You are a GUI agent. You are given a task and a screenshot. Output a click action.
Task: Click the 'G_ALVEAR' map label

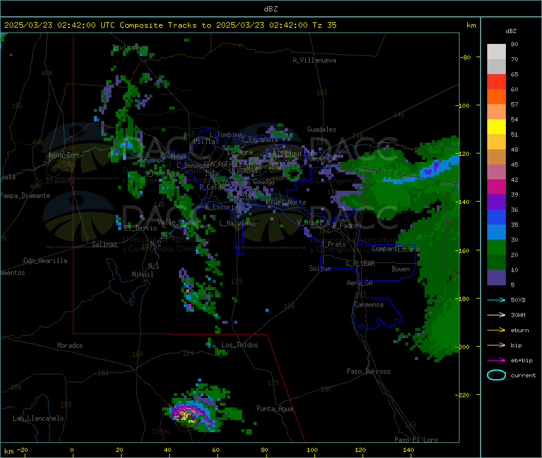360,264
